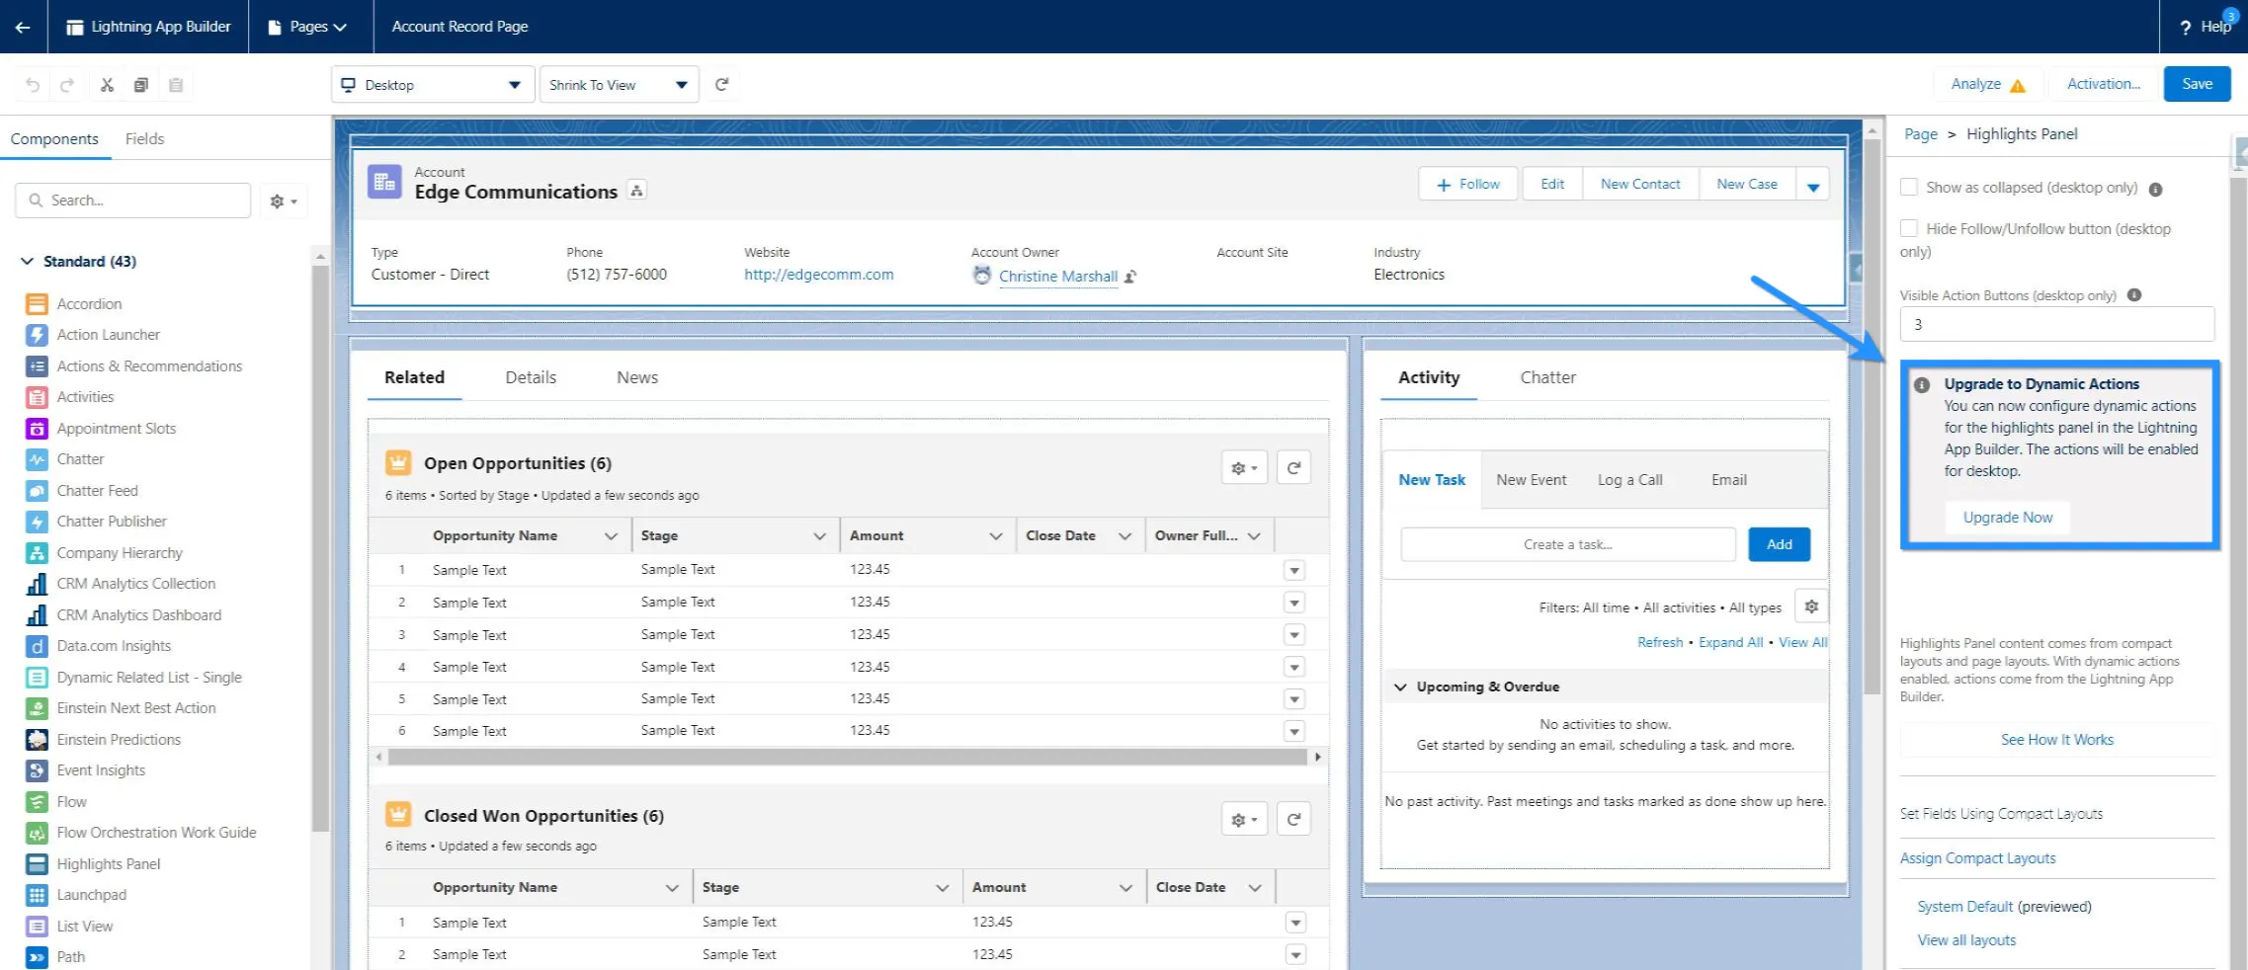This screenshot has width=2248, height=970.
Task: Select the New Event activity tab
Action: pyautogui.click(x=1531, y=480)
